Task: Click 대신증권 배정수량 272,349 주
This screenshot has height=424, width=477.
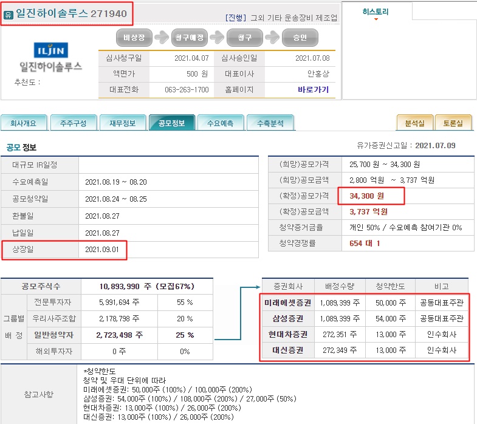Action: pyautogui.click(x=340, y=350)
